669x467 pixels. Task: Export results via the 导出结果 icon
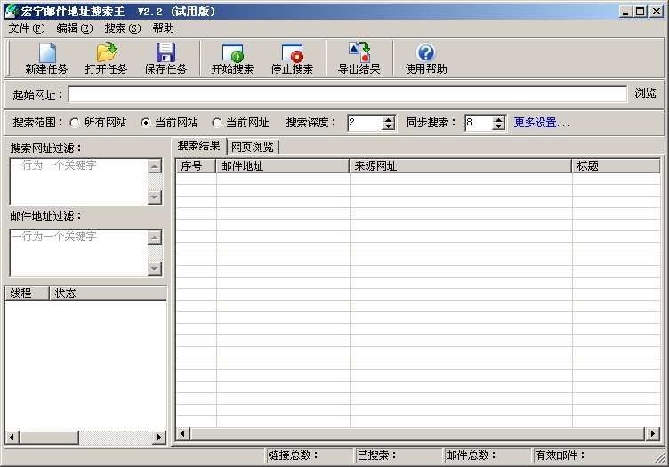pyautogui.click(x=359, y=52)
